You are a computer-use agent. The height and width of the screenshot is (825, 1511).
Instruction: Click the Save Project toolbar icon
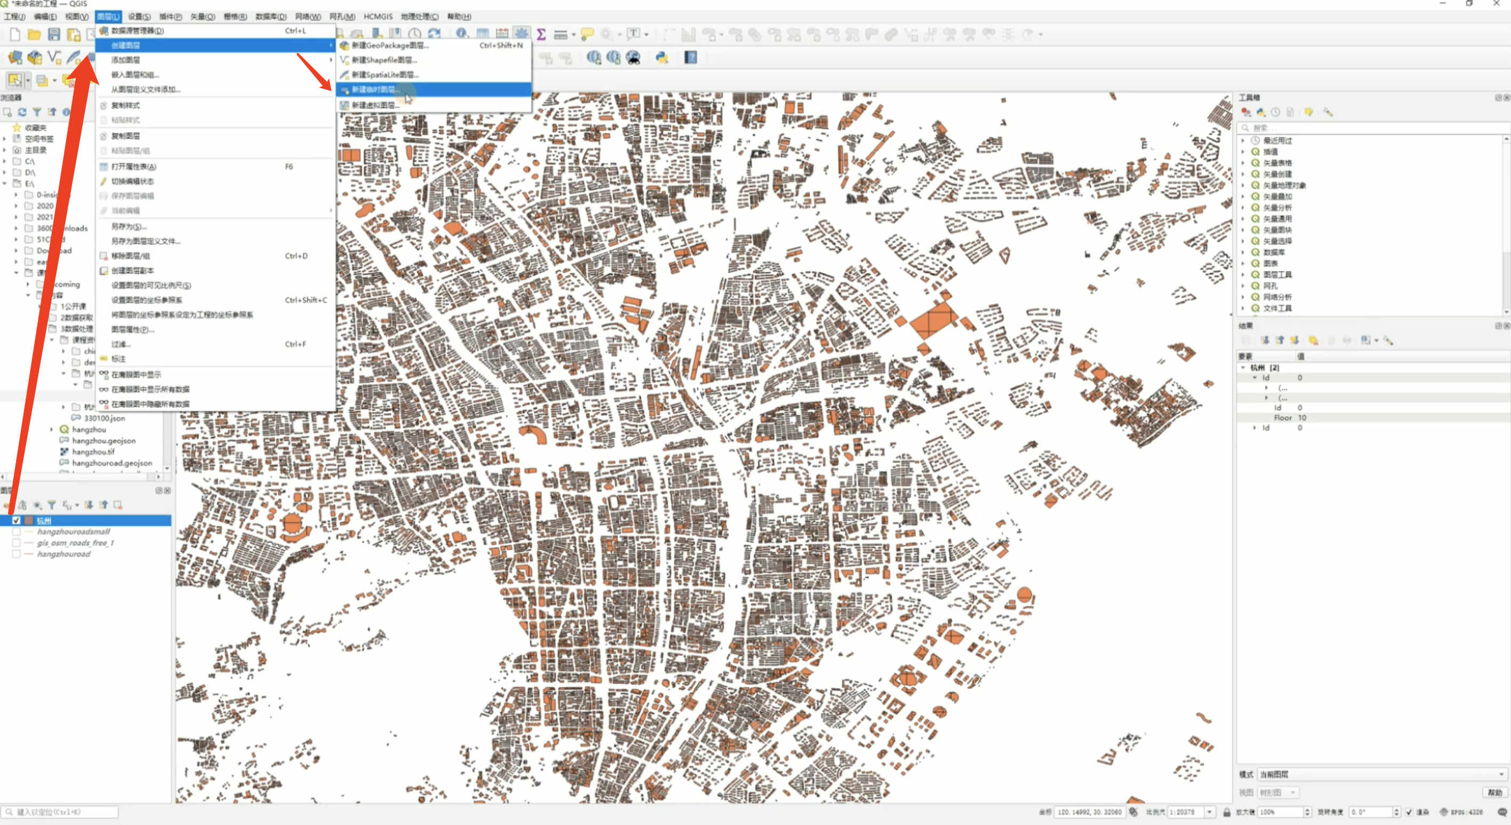(x=54, y=35)
